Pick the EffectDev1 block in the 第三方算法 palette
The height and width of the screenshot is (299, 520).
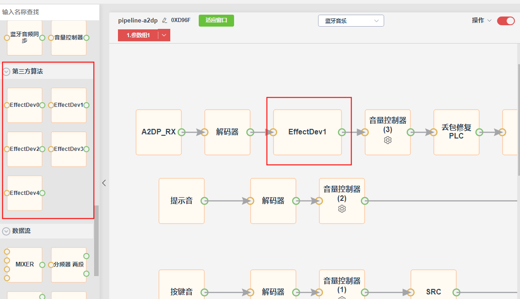click(x=69, y=105)
